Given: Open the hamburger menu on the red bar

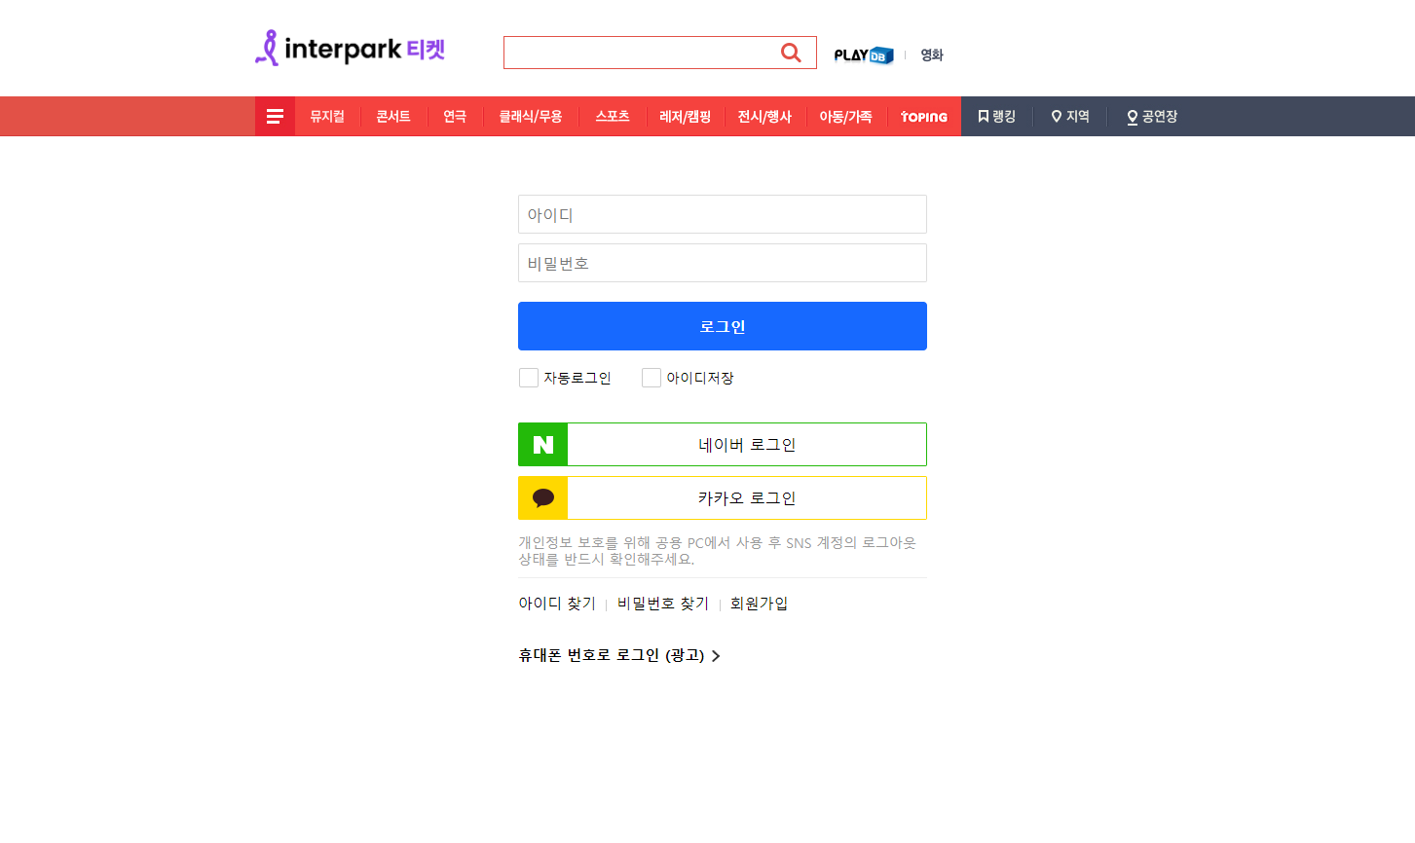Looking at the screenshot, I should pos(274,116).
